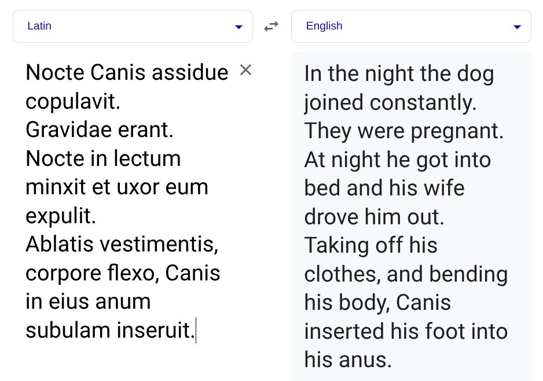Clear the Latin source text with the X
The width and height of the screenshot is (543, 381).
pos(245,70)
